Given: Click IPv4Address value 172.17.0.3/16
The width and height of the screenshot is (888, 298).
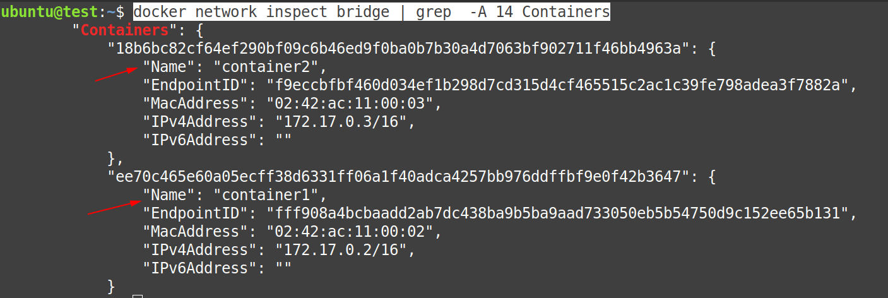Looking at the screenshot, I should click(337, 121).
